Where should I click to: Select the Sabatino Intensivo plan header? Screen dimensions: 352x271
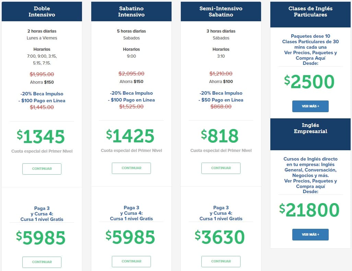[131, 12]
